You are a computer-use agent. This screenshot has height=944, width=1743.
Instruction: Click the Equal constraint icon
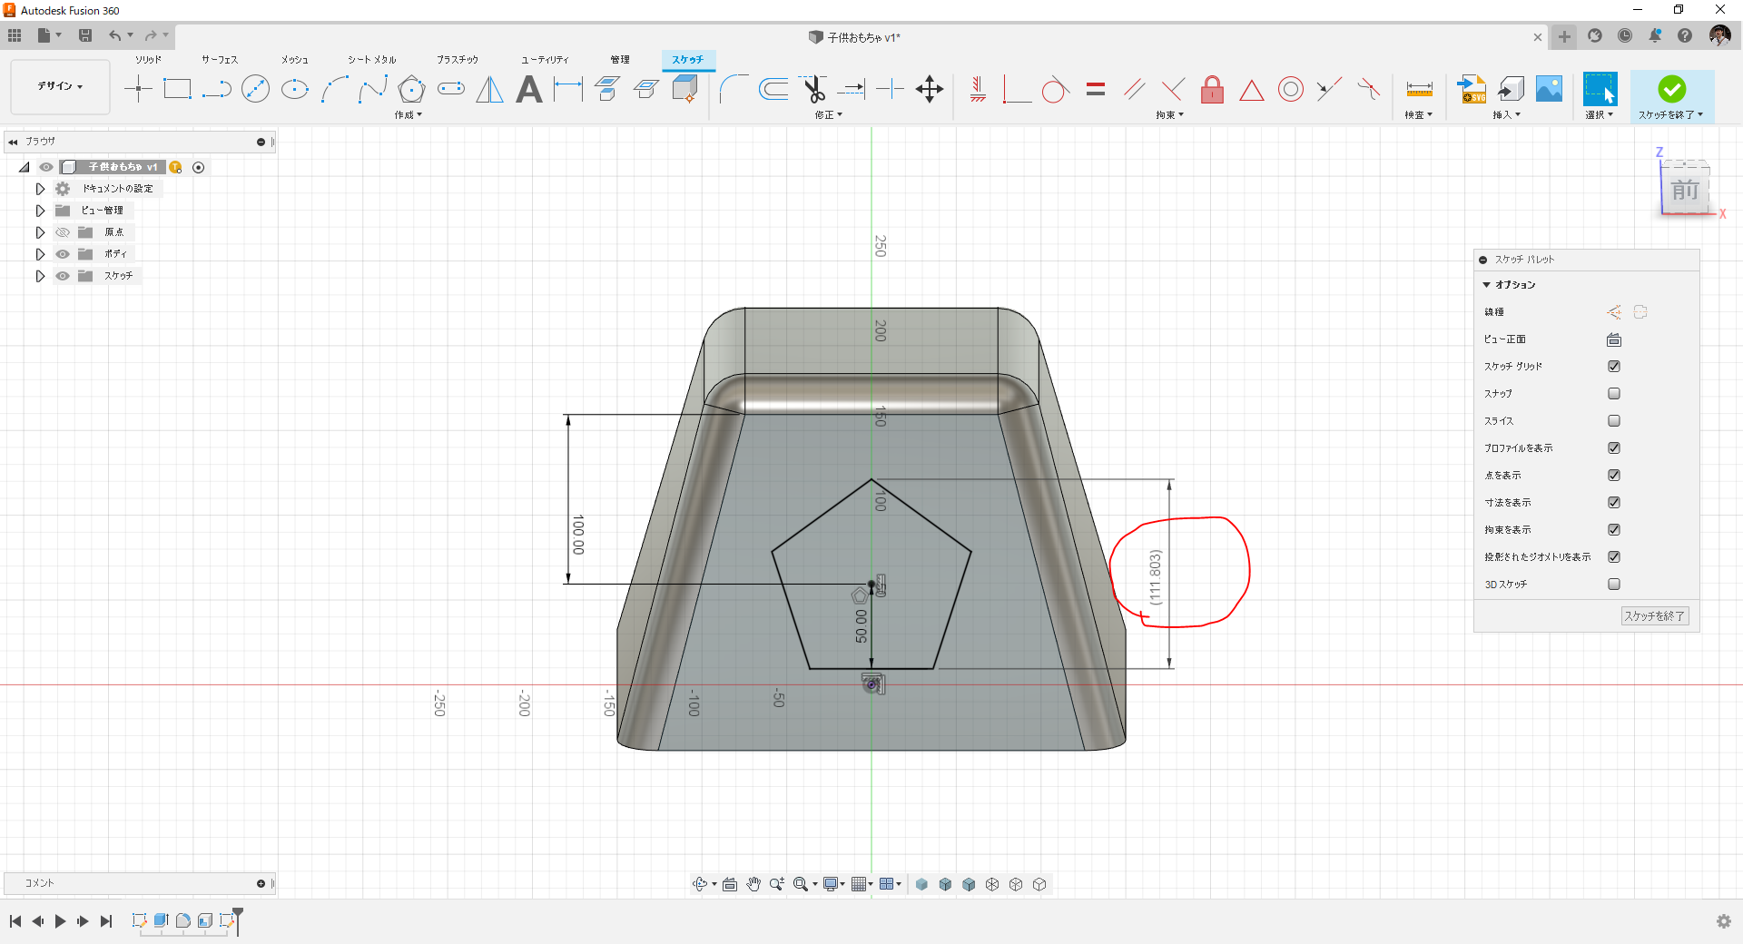(x=1096, y=89)
